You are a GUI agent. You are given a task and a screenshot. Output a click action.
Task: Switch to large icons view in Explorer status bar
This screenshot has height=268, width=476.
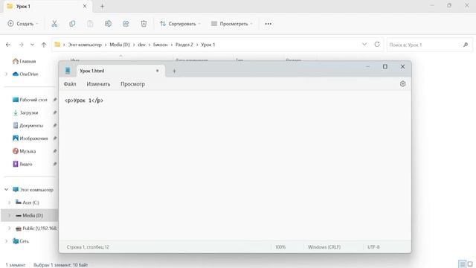[470, 264]
